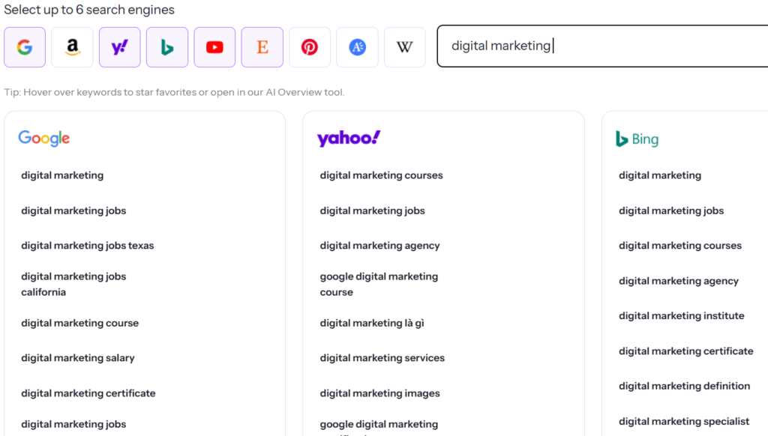Viewport: 768px width, 436px height.
Task: Toggle the Amazon search engine
Action: pos(72,47)
